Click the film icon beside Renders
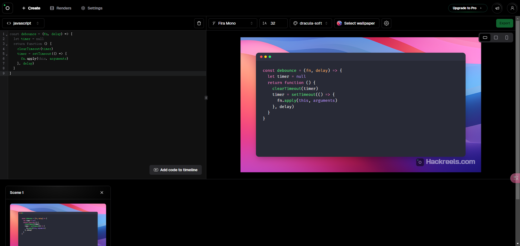Image resolution: width=520 pixels, height=246 pixels. click(52, 8)
